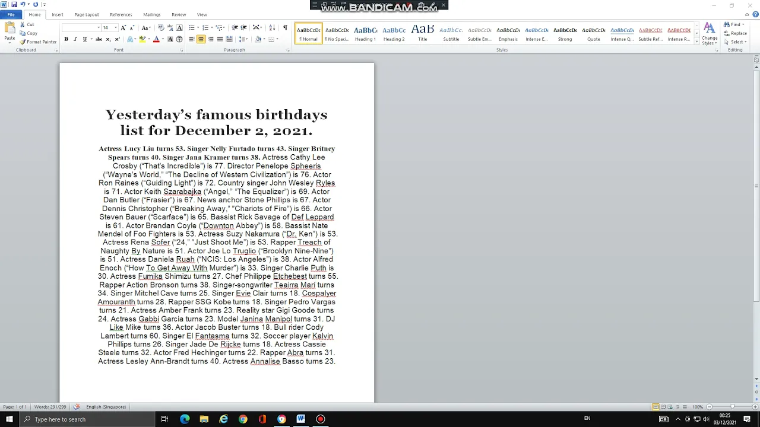Click the Bullets list icon
760x427 pixels.
point(192,28)
